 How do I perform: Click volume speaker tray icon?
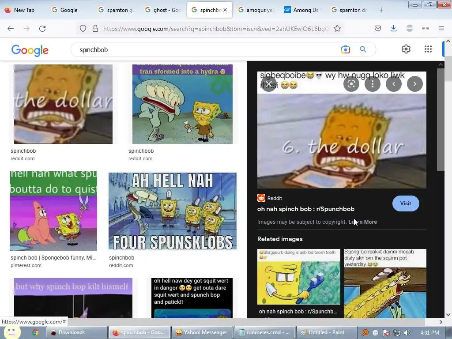[x=407, y=333]
